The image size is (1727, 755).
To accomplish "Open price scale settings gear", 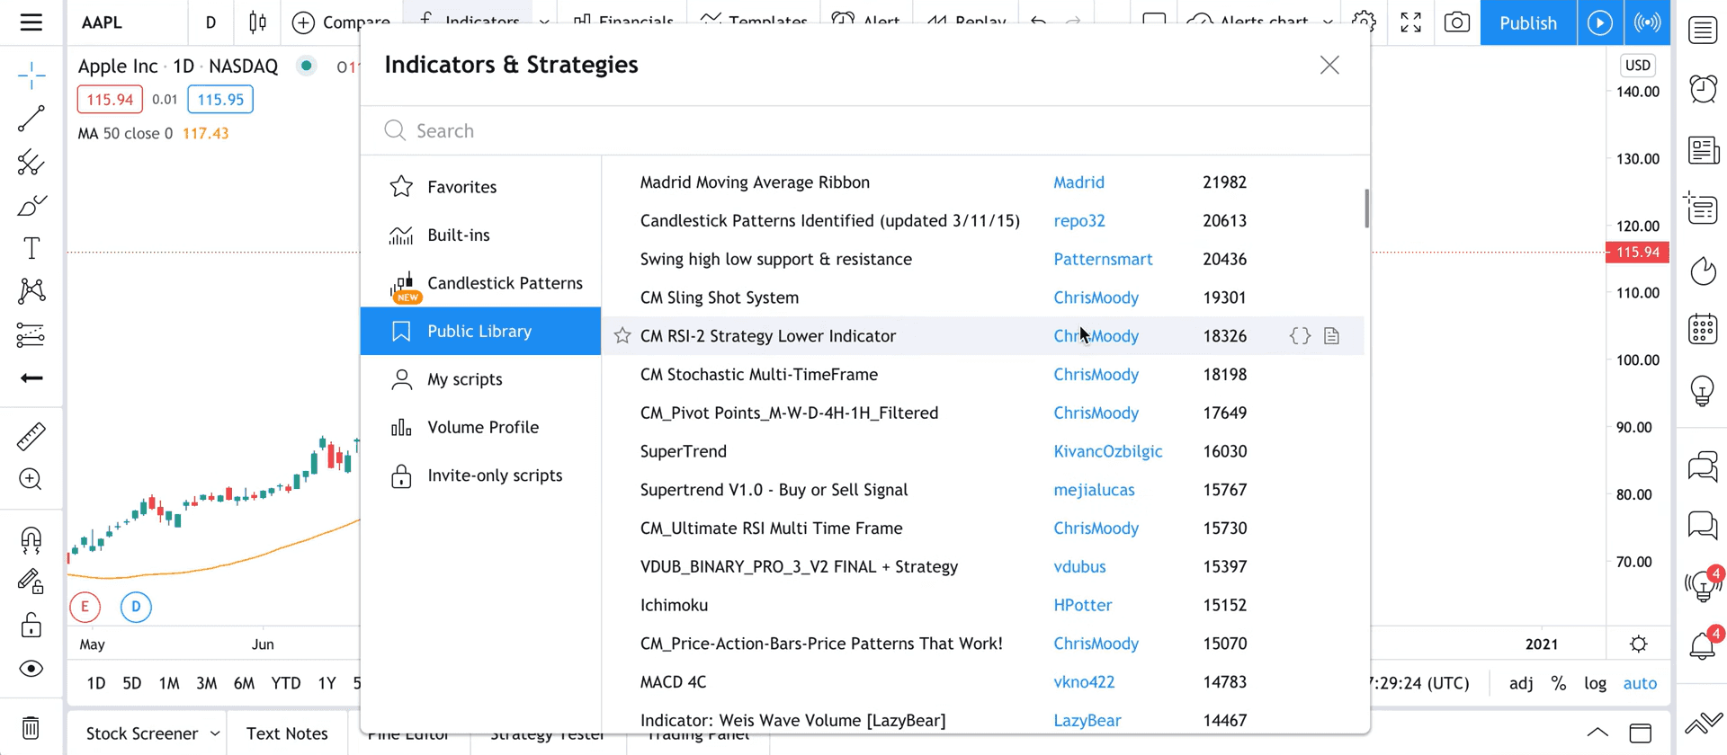I will click(x=1639, y=644).
